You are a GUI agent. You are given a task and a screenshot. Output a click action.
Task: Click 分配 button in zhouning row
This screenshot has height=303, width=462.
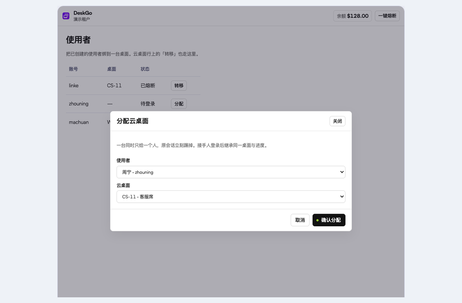click(x=179, y=104)
